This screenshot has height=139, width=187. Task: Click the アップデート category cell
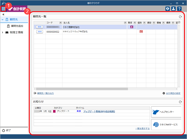[63, 111]
